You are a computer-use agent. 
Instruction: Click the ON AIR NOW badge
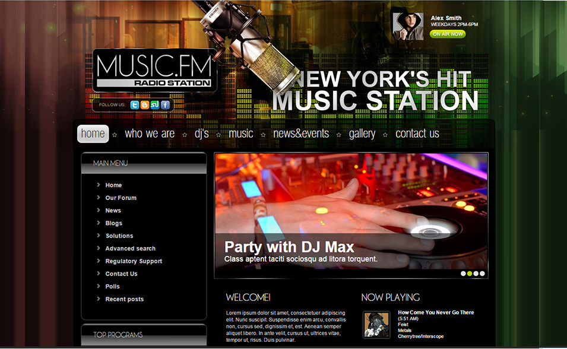point(447,34)
